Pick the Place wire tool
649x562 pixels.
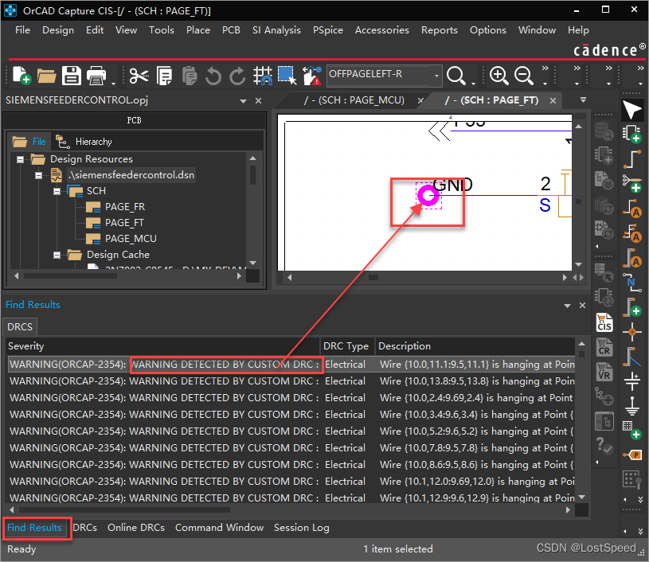tap(632, 158)
